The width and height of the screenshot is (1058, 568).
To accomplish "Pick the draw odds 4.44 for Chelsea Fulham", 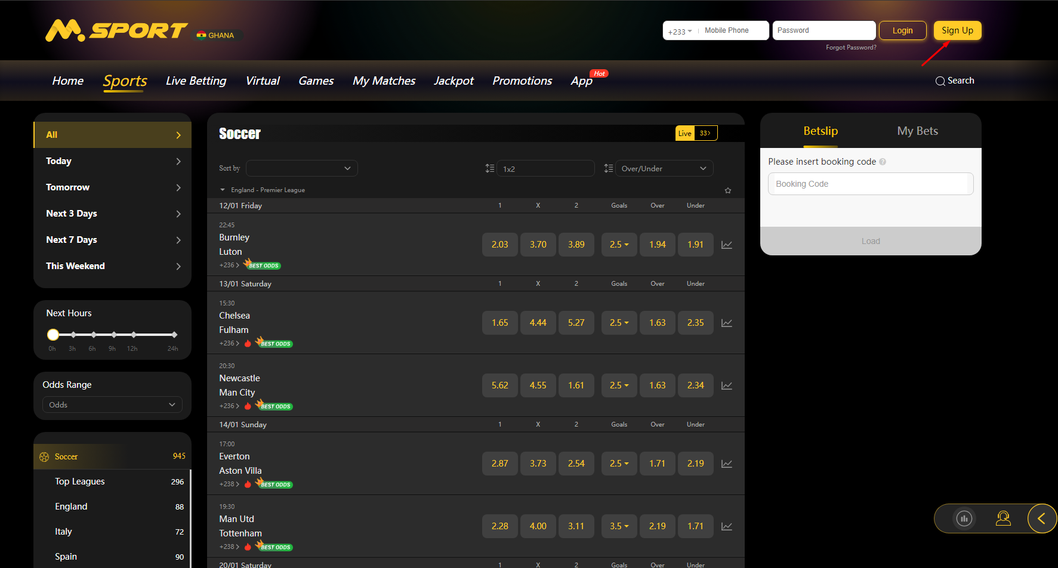I will point(538,323).
